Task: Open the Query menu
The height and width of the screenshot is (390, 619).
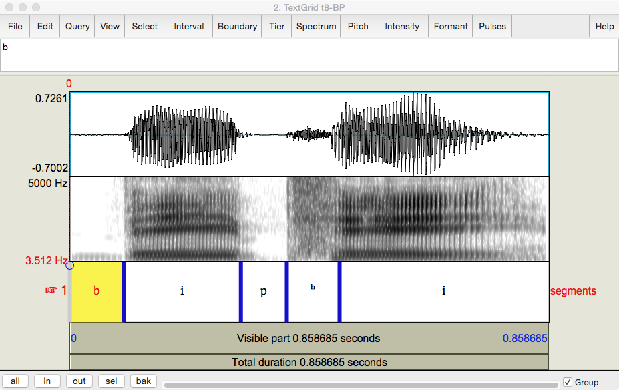Action: 77,26
